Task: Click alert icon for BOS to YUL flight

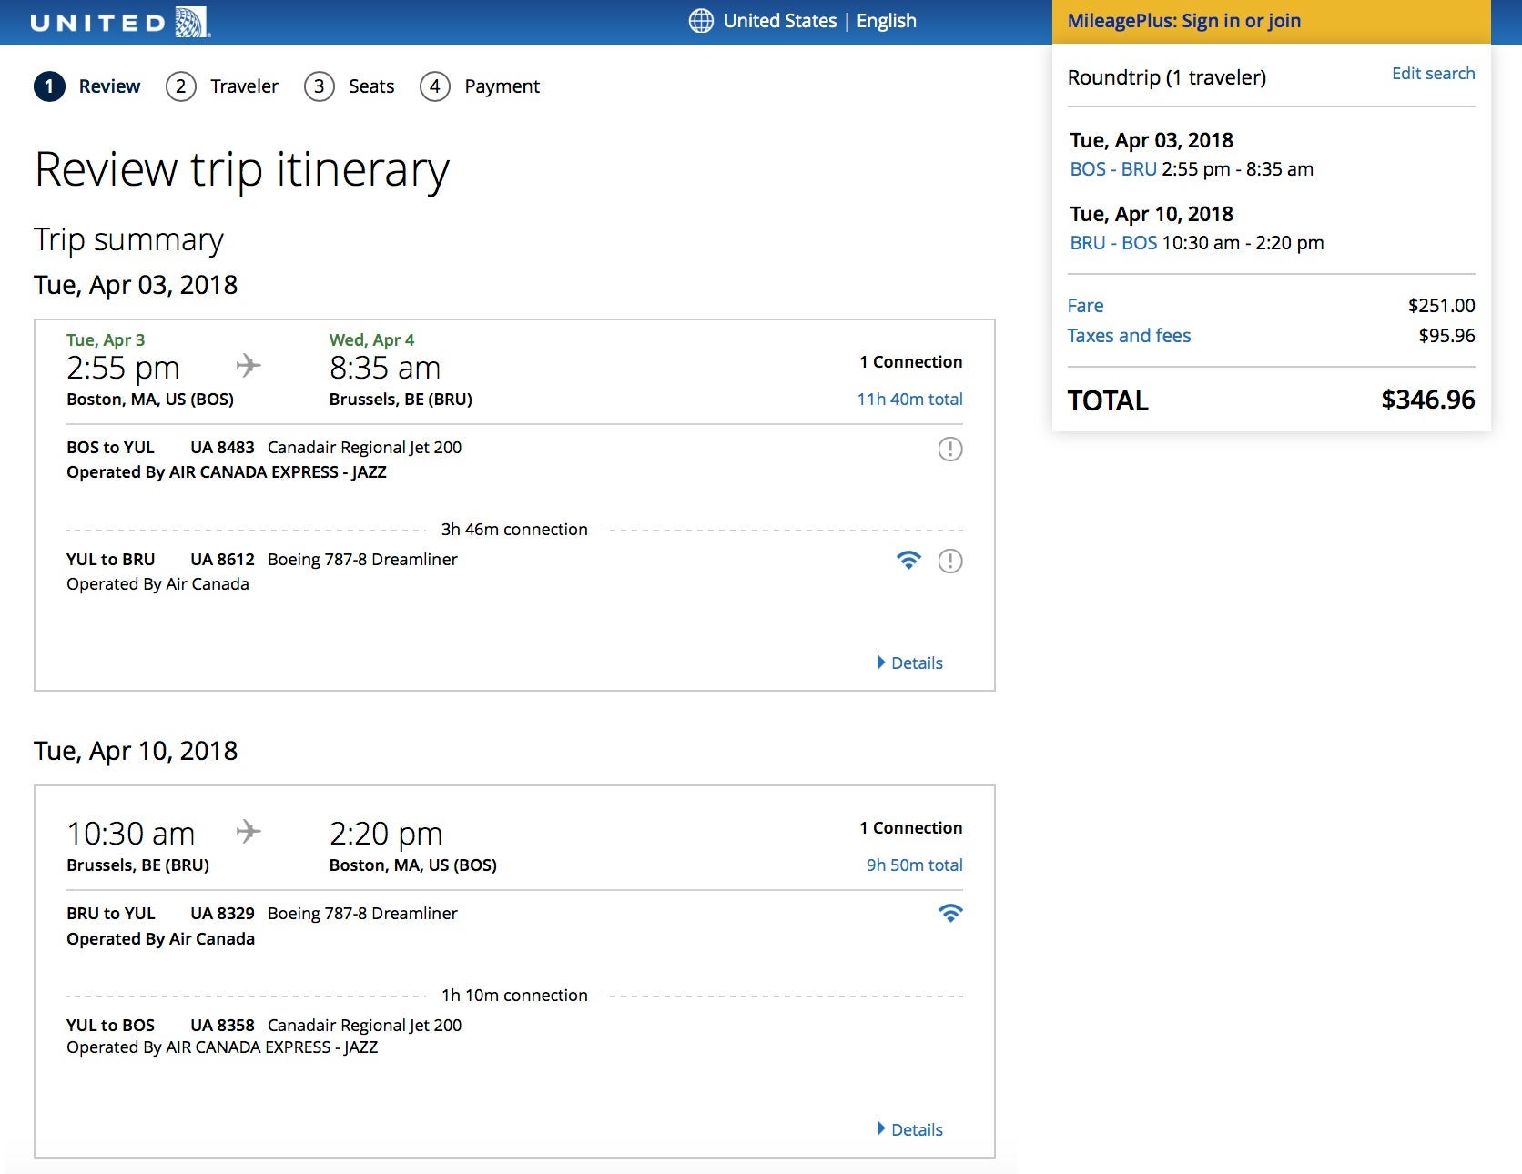Action: point(949,449)
